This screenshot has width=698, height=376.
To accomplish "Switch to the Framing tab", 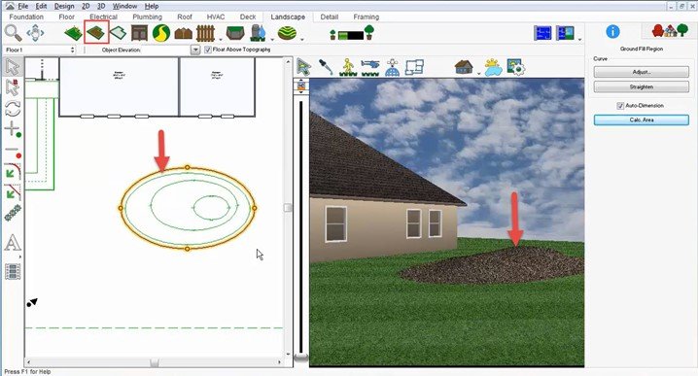I will coord(366,17).
